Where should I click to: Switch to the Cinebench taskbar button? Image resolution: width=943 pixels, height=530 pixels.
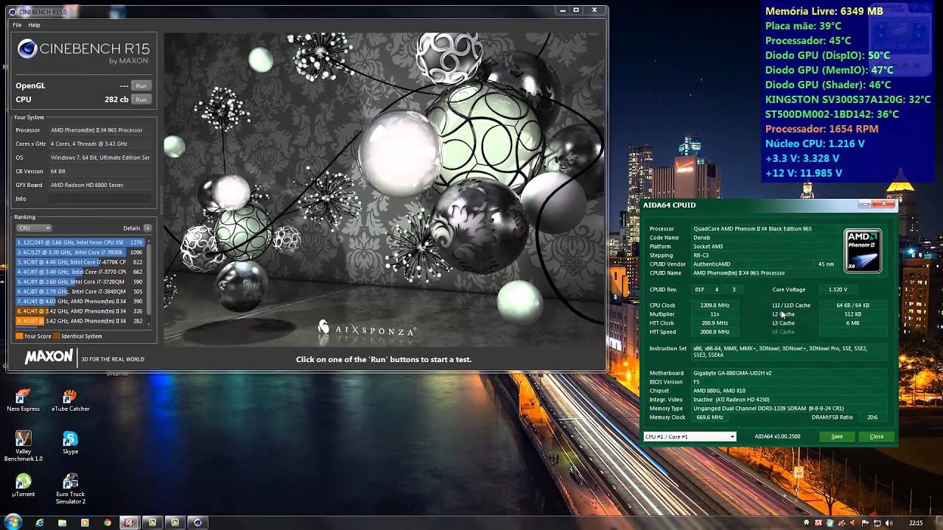[x=197, y=523]
